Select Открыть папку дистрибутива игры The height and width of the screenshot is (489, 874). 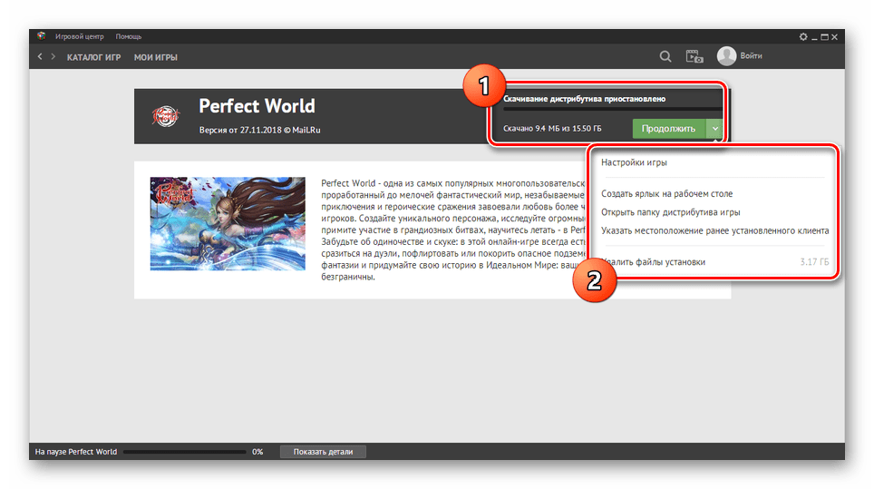pyautogui.click(x=671, y=212)
